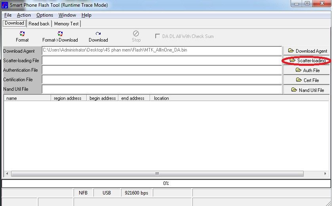Open the File menu
The width and height of the screenshot is (333, 206).
tap(8, 15)
